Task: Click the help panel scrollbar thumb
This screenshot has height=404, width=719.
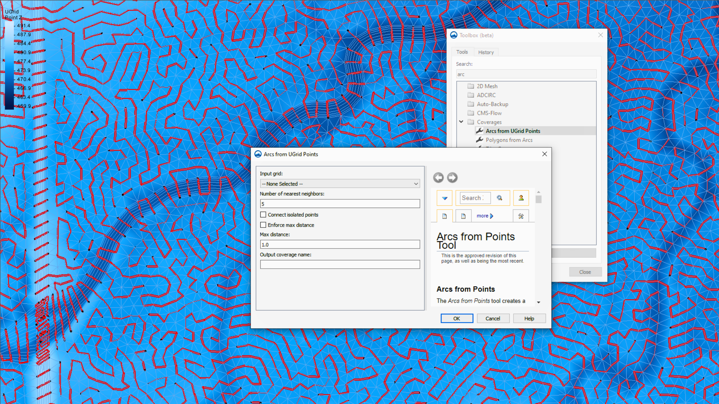Action: pos(539,199)
